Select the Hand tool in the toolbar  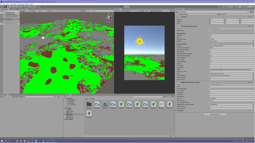(2, 6)
